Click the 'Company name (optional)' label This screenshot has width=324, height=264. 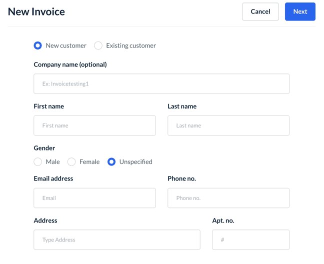[70, 64]
